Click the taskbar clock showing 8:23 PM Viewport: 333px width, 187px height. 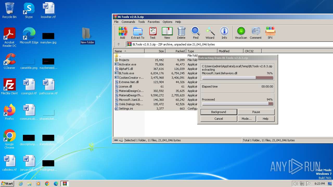pyautogui.click(x=319, y=184)
